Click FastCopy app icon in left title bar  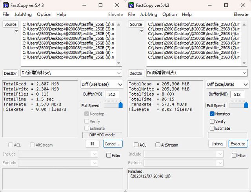(x=5, y=5)
